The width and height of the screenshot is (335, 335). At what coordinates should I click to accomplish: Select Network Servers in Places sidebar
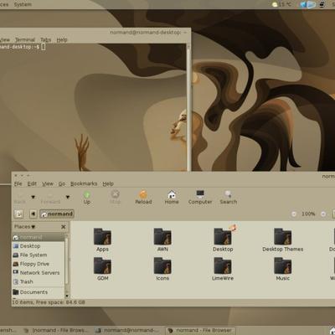[39, 273]
